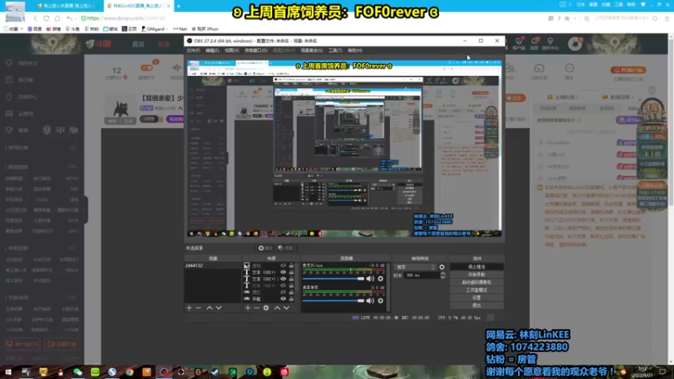Add a new source with the plus icon
The width and height of the screenshot is (674, 379).
click(x=248, y=307)
